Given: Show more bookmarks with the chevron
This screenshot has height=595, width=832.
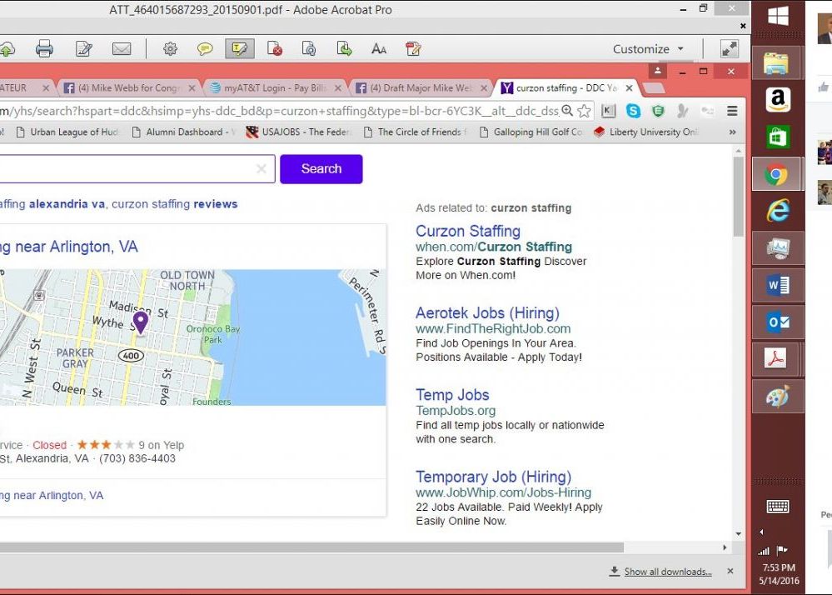Looking at the screenshot, I should 732,132.
